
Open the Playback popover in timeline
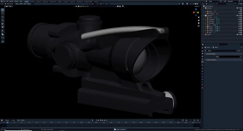[x=8, y=120]
